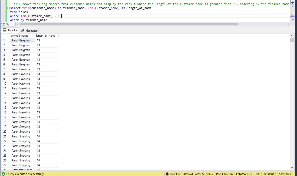This screenshot has width=297, height=176.
Task: Click length value 13 in row 2
Action: (46, 45)
